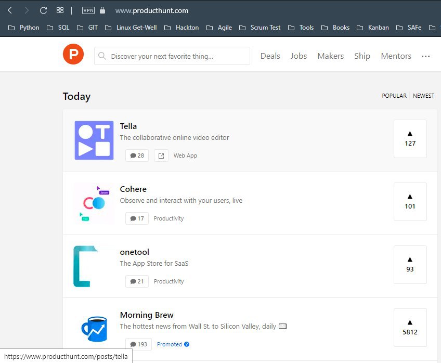
Task: Expand the three-dot more menu
Action: click(425, 57)
